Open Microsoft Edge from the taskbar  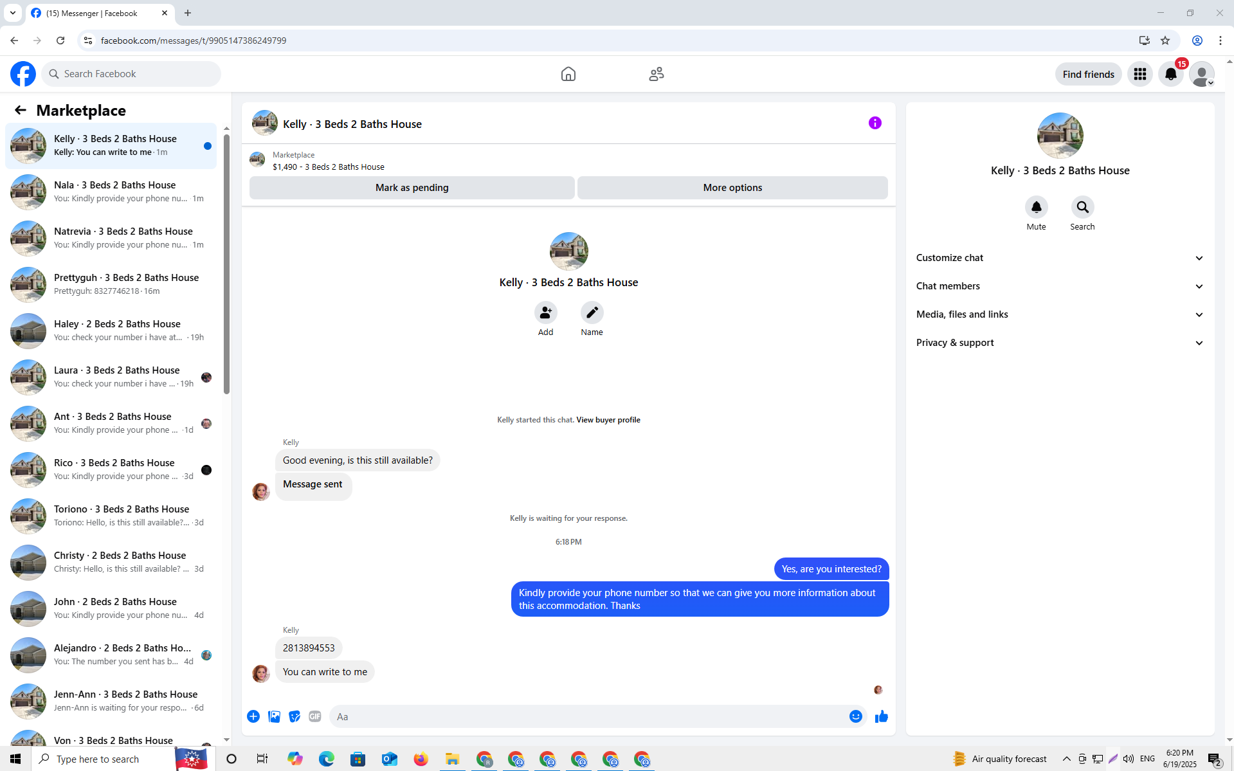(327, 759)
